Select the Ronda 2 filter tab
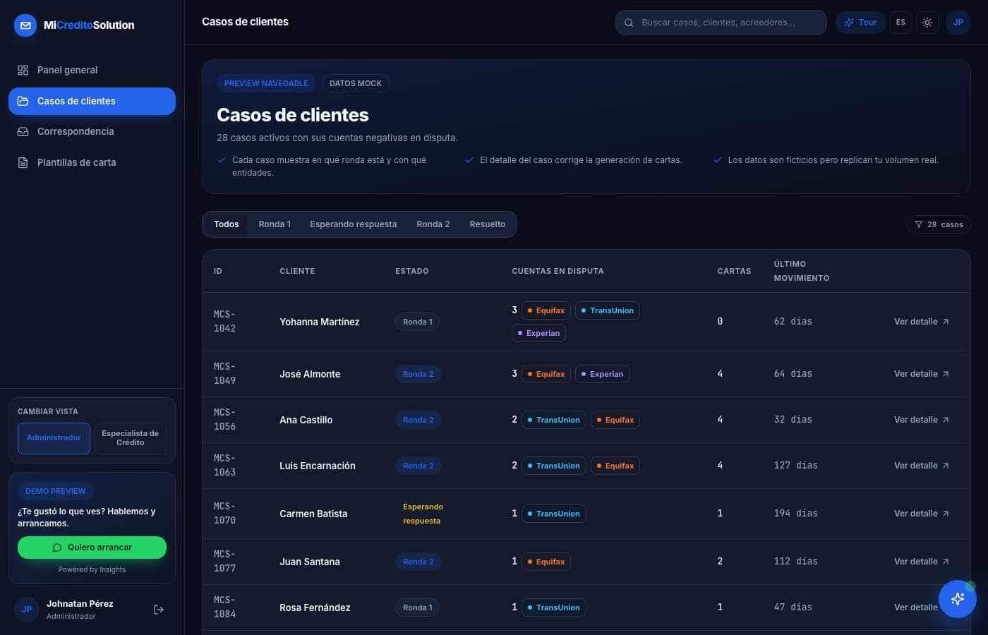This screenshot has height=635, width=988. point(433,224)
